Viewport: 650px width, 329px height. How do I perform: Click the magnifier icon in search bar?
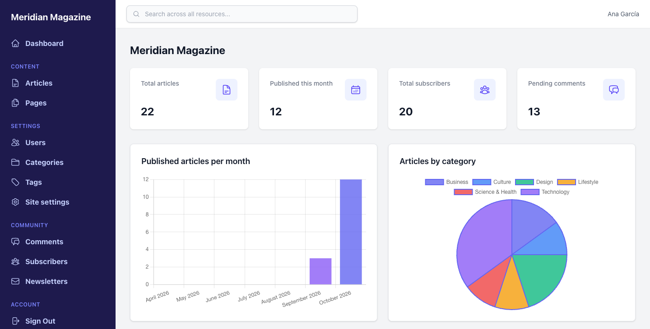(x=136, y=14)
